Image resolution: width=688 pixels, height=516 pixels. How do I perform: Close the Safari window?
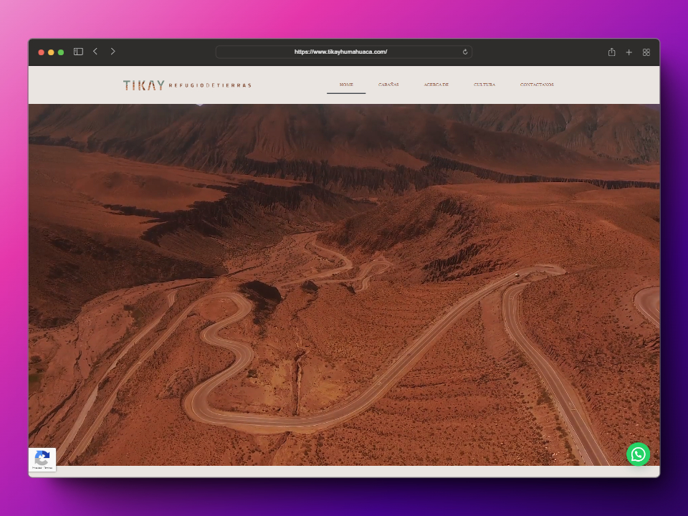(x=41, y=52)
